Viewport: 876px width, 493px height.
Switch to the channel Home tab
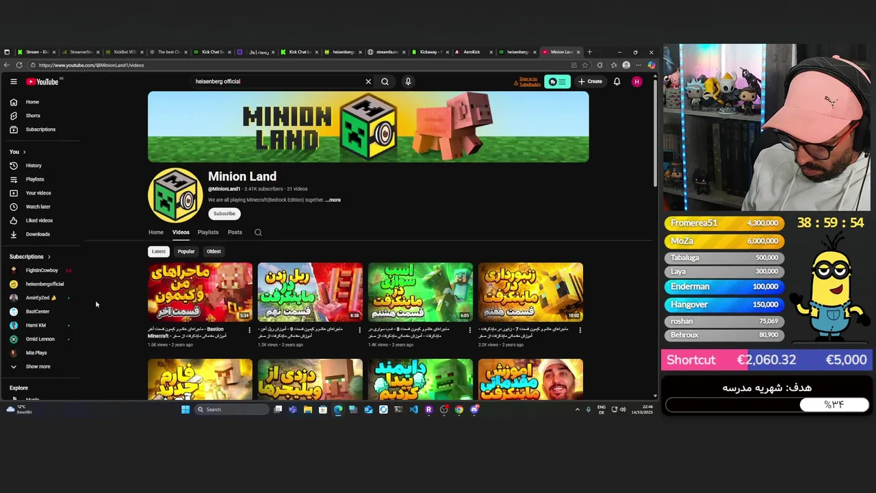click(x=156, y=232)
